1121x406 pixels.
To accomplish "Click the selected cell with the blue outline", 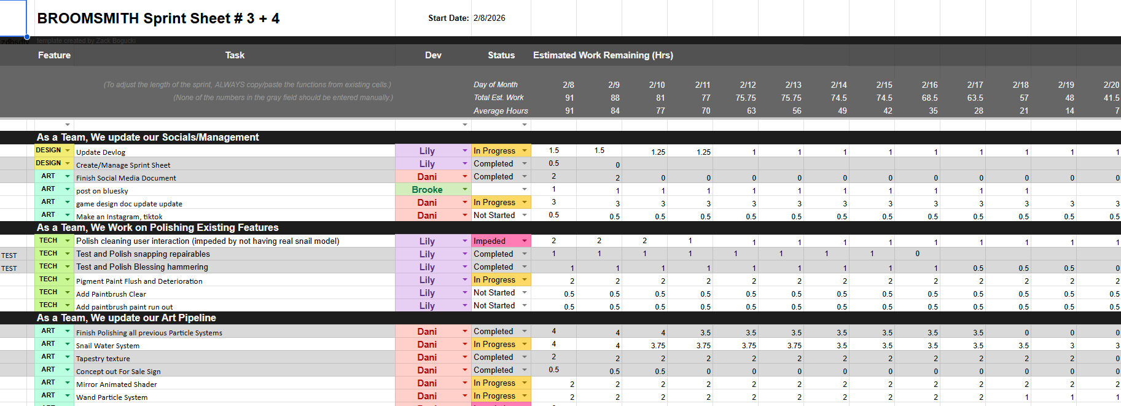I will click(14, 18).
